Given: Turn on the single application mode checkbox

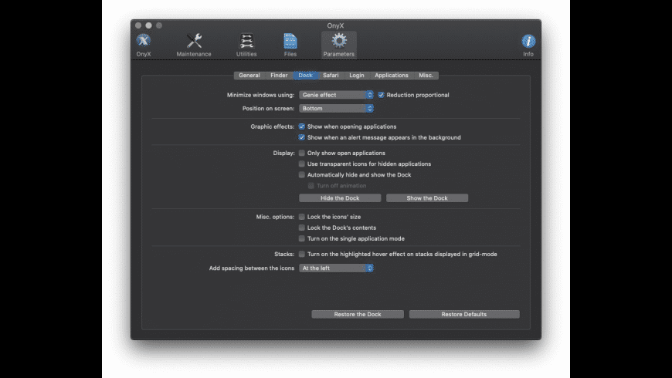Looking at the screenshot, I should coord(302,238).
